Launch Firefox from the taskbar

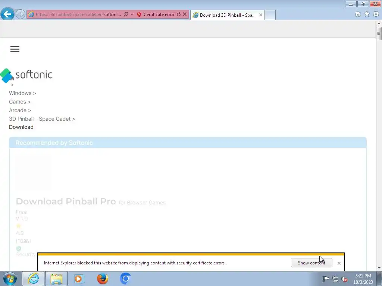pyautogui.click(x=102, y=279)
